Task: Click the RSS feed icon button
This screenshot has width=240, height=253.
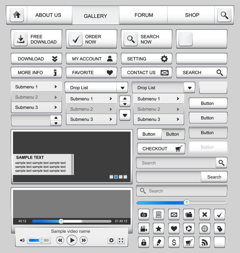Action: click(x=205, y=242)
